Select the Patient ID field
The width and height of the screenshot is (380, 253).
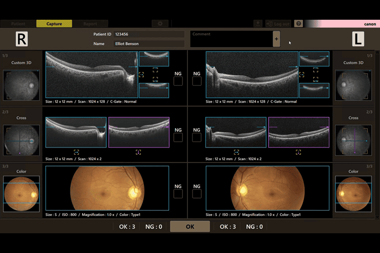[x=148, y=34]
